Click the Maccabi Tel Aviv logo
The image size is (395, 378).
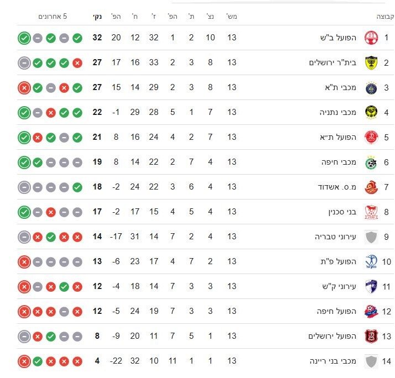(370, 88)
